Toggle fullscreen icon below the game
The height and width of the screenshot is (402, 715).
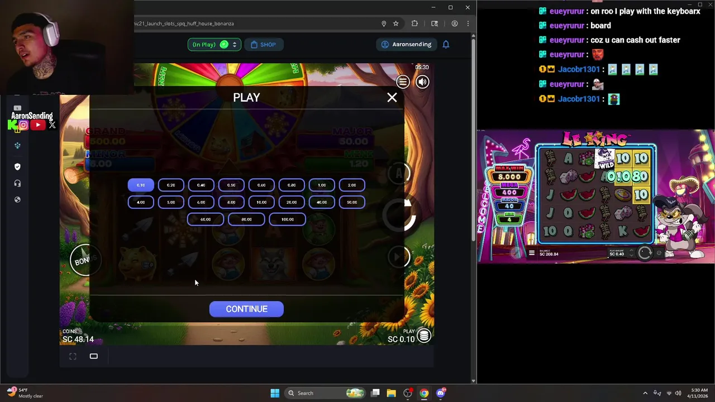click(73, 356)
